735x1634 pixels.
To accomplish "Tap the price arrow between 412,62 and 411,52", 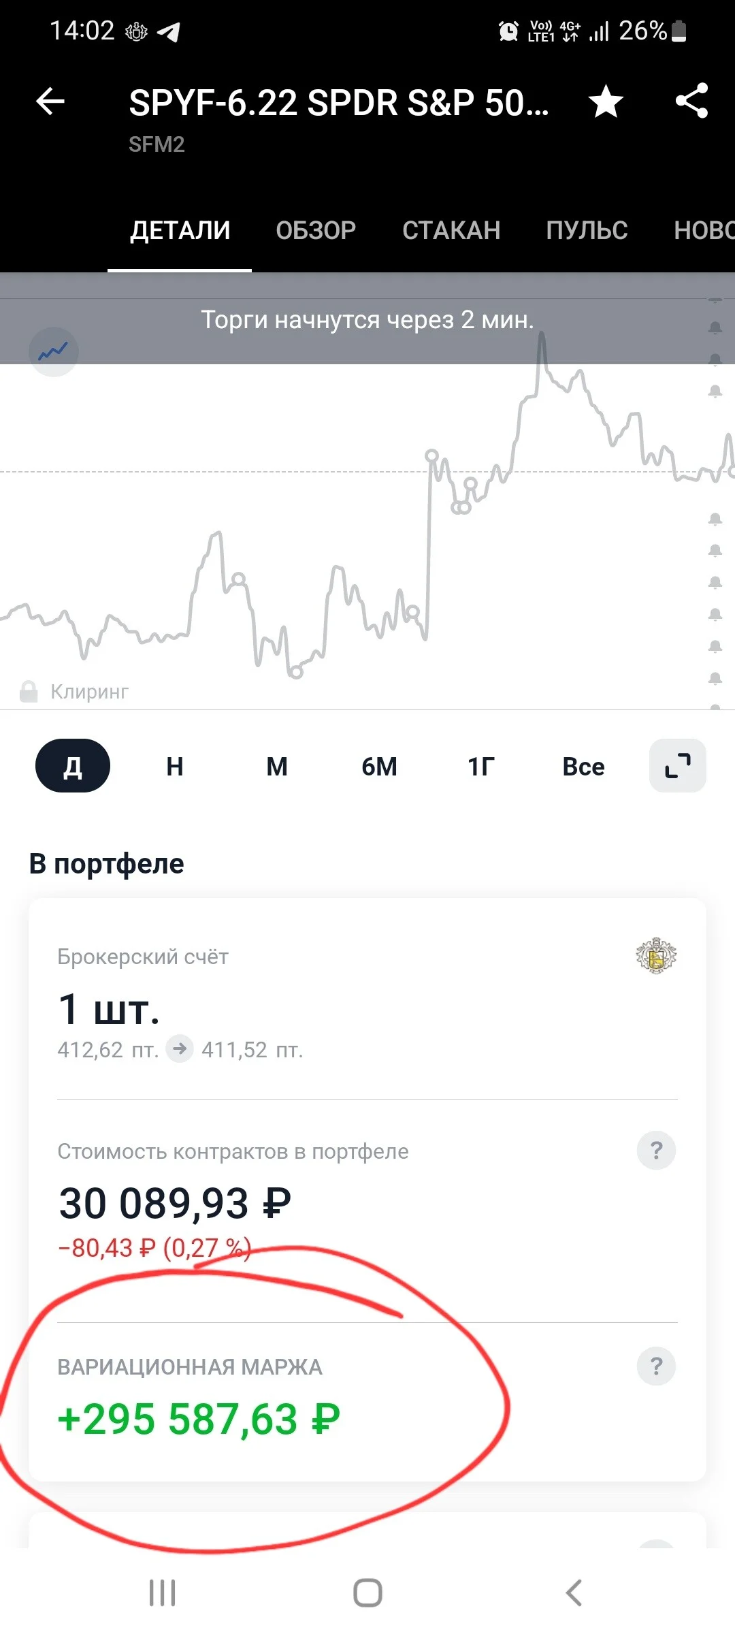I will [180, 1048].
